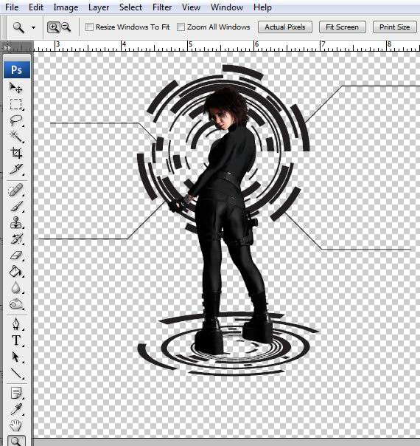Open the Window menu

[x=227, y=7]
